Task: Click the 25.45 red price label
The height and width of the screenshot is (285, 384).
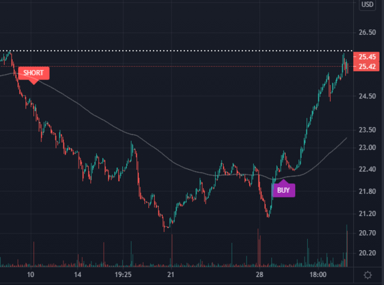Action: point(367,57)
